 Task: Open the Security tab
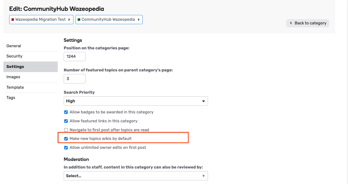[14, 56]
